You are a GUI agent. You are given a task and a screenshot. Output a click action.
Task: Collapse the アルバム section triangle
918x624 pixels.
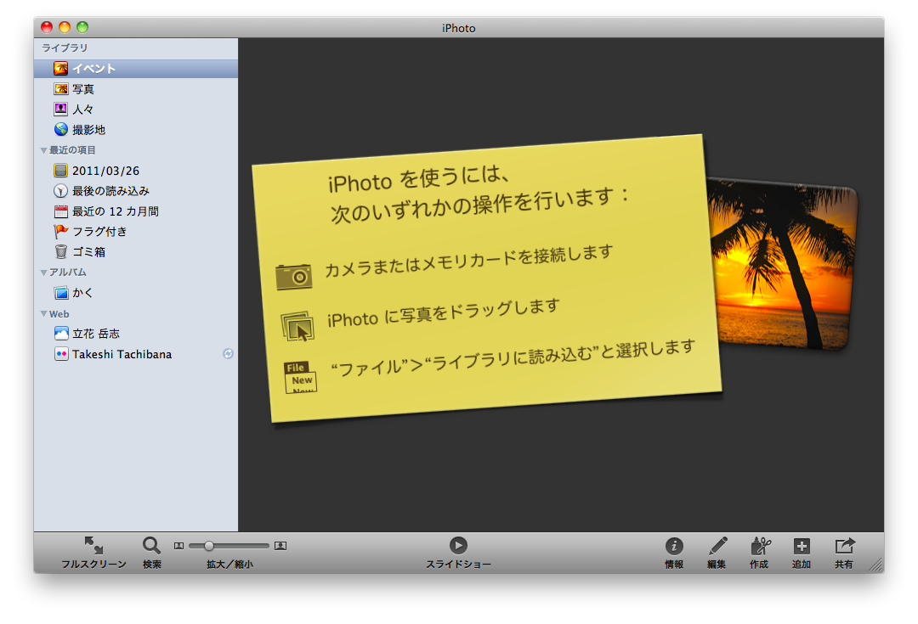pos(44,273)
